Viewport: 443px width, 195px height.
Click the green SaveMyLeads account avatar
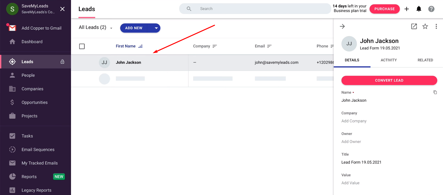[12, 9]
